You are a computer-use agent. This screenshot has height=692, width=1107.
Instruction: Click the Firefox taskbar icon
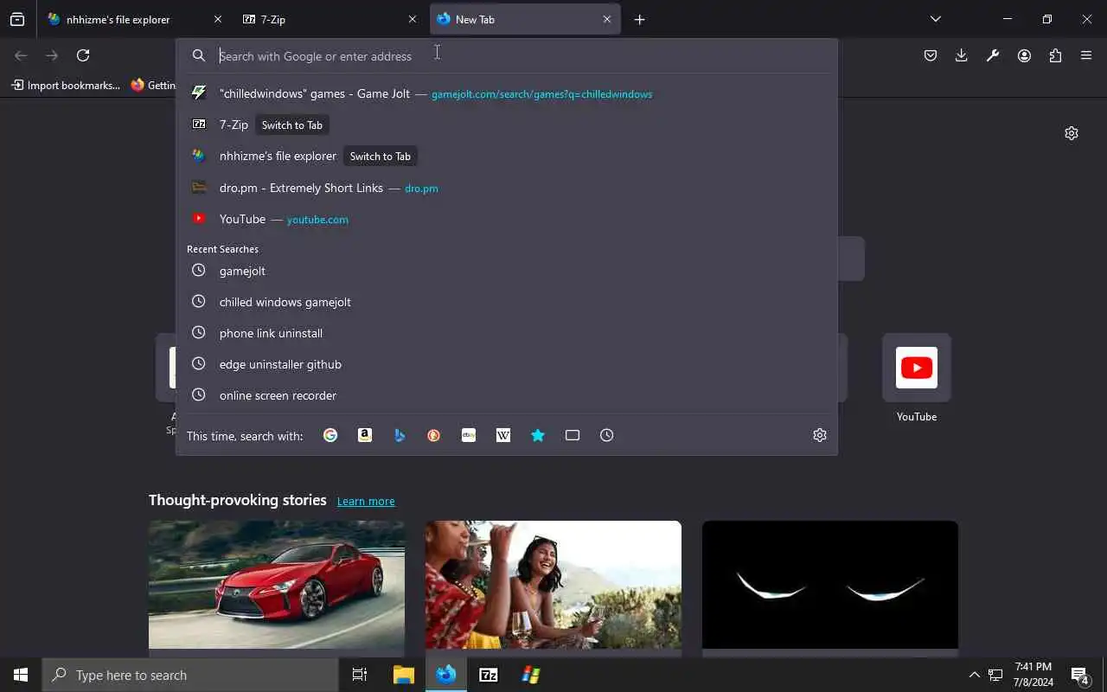pyautogui.click(x=446, y=675)
